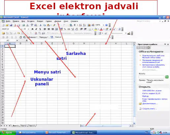The height and width of the screenshot is (135, 170).
Task: Click the Создать книгу link
Action: [x=149, y=109]
